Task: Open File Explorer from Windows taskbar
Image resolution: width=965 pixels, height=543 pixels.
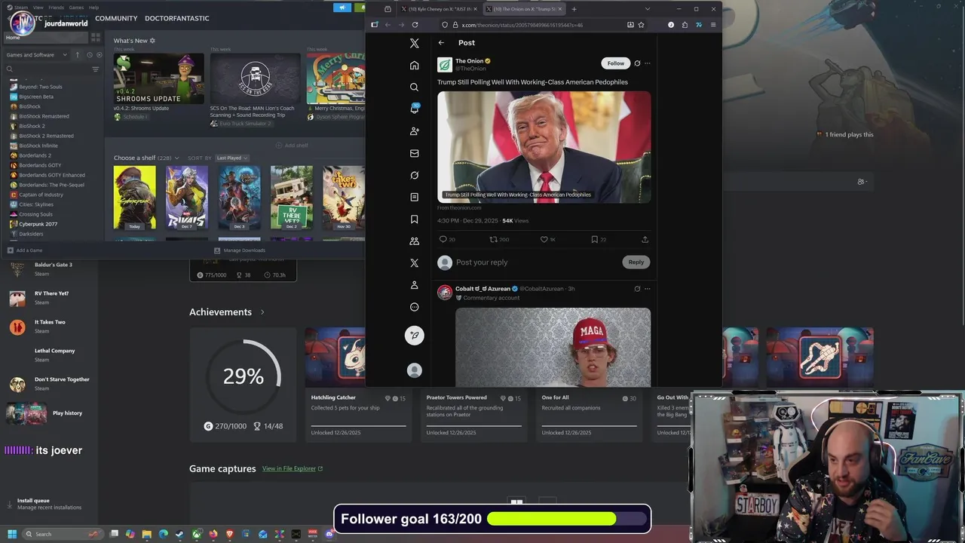Action: (147, 534)
